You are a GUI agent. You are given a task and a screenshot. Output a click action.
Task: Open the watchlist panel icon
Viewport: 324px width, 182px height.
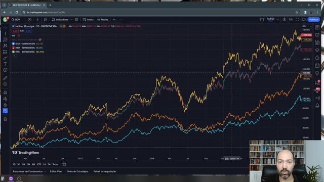[317, 27]
